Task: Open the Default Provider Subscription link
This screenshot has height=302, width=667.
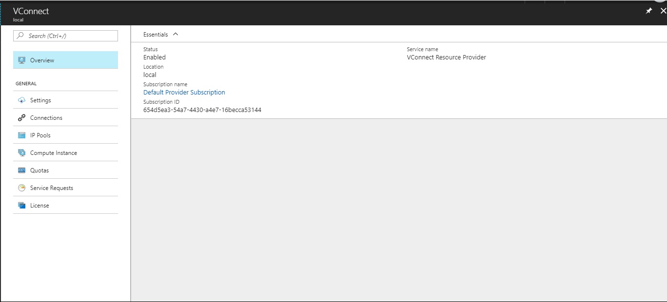Action: point(184,92)
